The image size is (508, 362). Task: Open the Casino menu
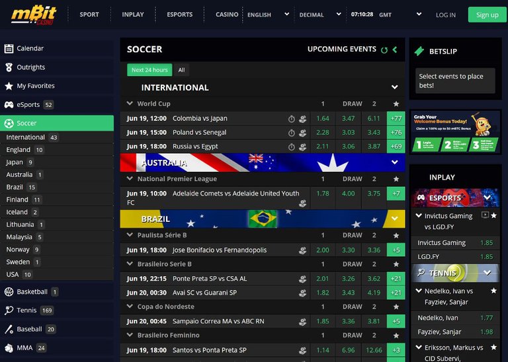pos(227,15)
